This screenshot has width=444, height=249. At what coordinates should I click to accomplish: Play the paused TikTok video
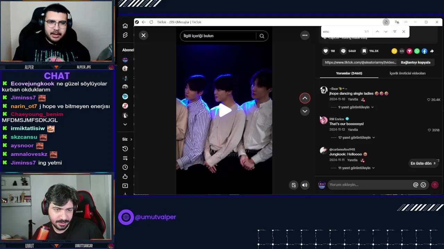coord(225,111)
